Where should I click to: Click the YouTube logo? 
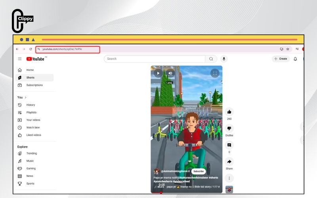point(35,59)
